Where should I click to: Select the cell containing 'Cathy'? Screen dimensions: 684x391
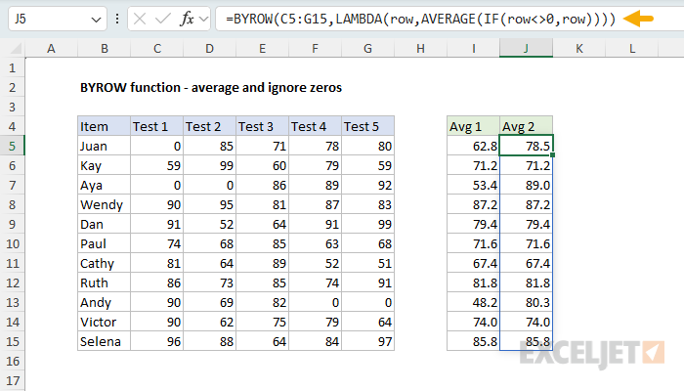click(105, 264)
